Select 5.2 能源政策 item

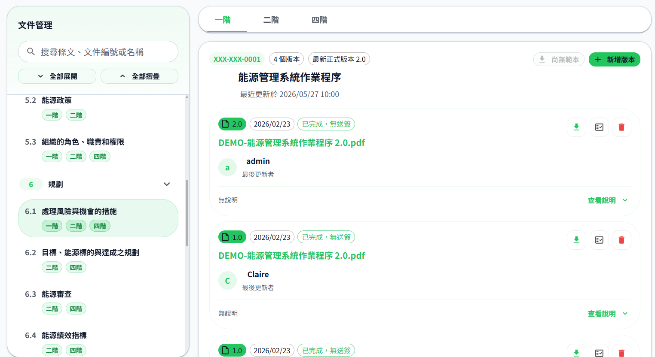pyautogui.click(x=98, y=107)
